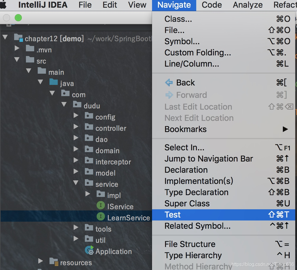Click the controller package folder icon

[x=89, y=127]
